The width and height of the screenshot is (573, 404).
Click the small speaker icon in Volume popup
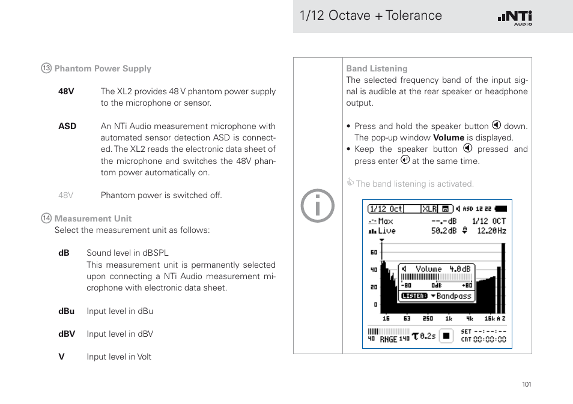[404, 269]
